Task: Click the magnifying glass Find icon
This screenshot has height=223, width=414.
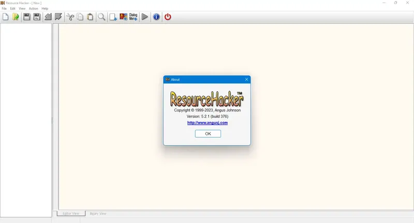Action: pyautogui.click(x=101, y=17)
